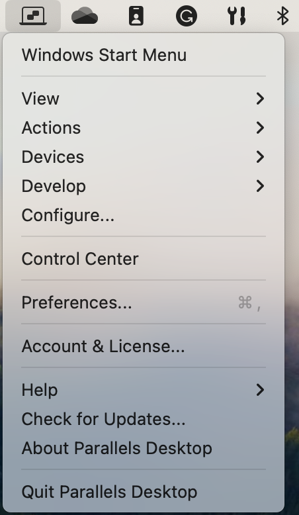Screen dimensions: 299x515
Task: Click the ID badge menu bar icon
Action: [x=136, y=16]
